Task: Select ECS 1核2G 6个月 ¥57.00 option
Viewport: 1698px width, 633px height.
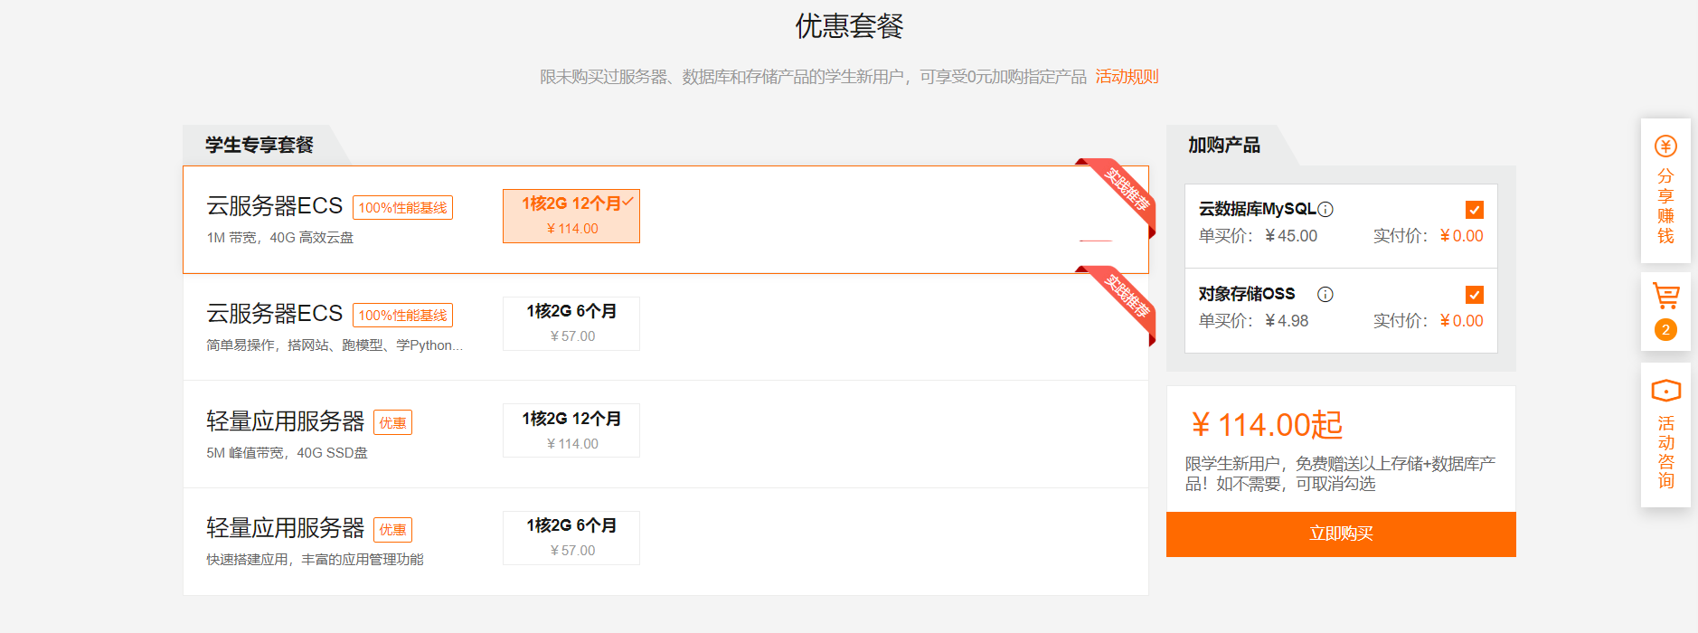Action: pyautogui.click(x=571, y=324)
